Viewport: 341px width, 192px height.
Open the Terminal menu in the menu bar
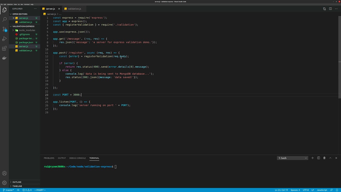pyautogui.click(x=27, y=4)
